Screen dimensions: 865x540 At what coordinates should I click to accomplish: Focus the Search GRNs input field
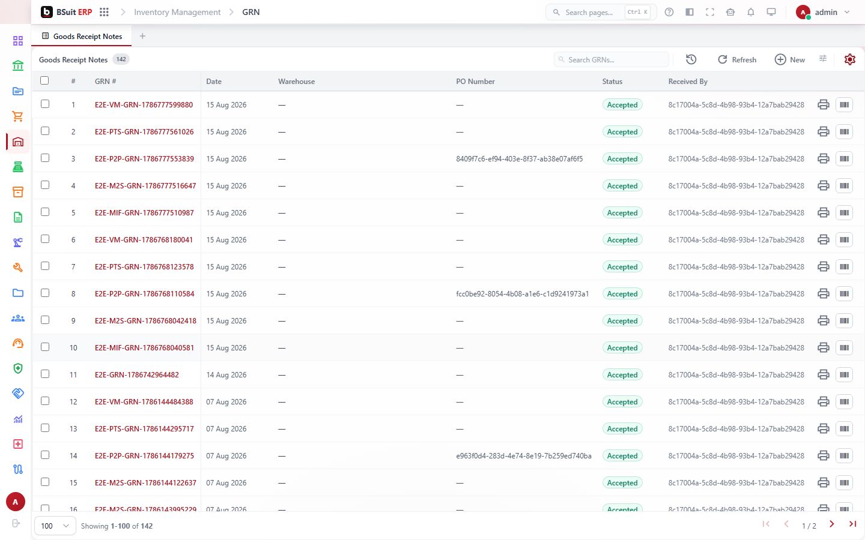coord(612,59)
